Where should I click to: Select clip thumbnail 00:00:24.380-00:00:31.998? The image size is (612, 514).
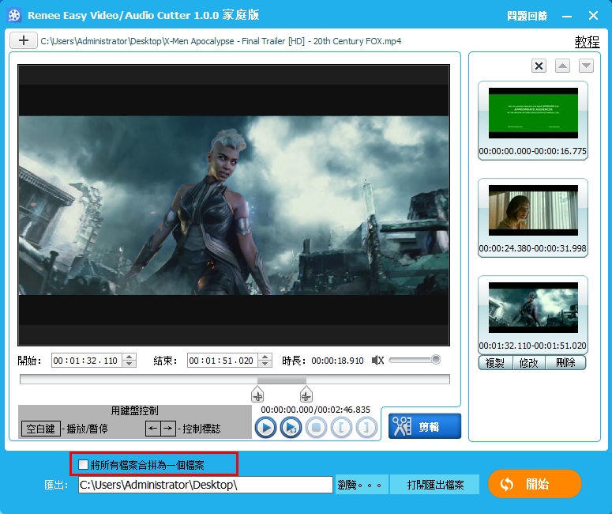click(533, 217)
